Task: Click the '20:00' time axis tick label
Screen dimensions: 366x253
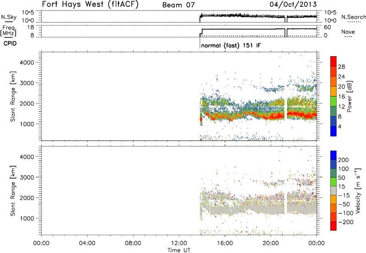Action: 270,243
